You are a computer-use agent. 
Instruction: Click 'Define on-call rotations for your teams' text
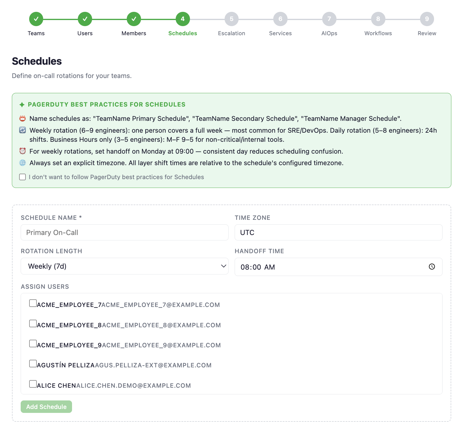click(72, 76)
